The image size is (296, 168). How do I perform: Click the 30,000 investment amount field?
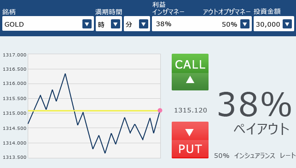[x=274, y=23]
